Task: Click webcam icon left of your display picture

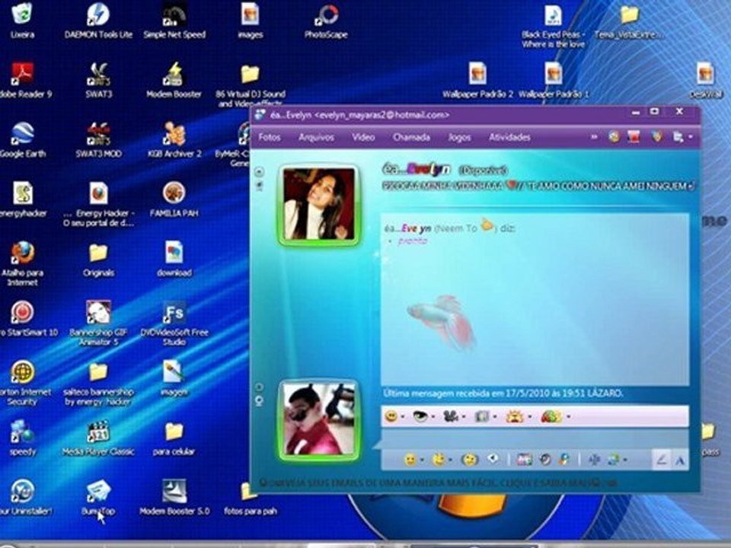Action: [x=260, y=401]
